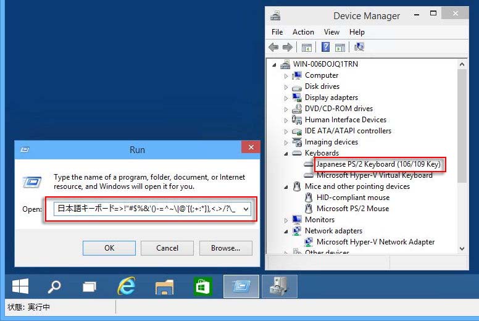Click Browse... in the Run dialog
This screenshot has width=479, height=321.
tap(226, 248)
